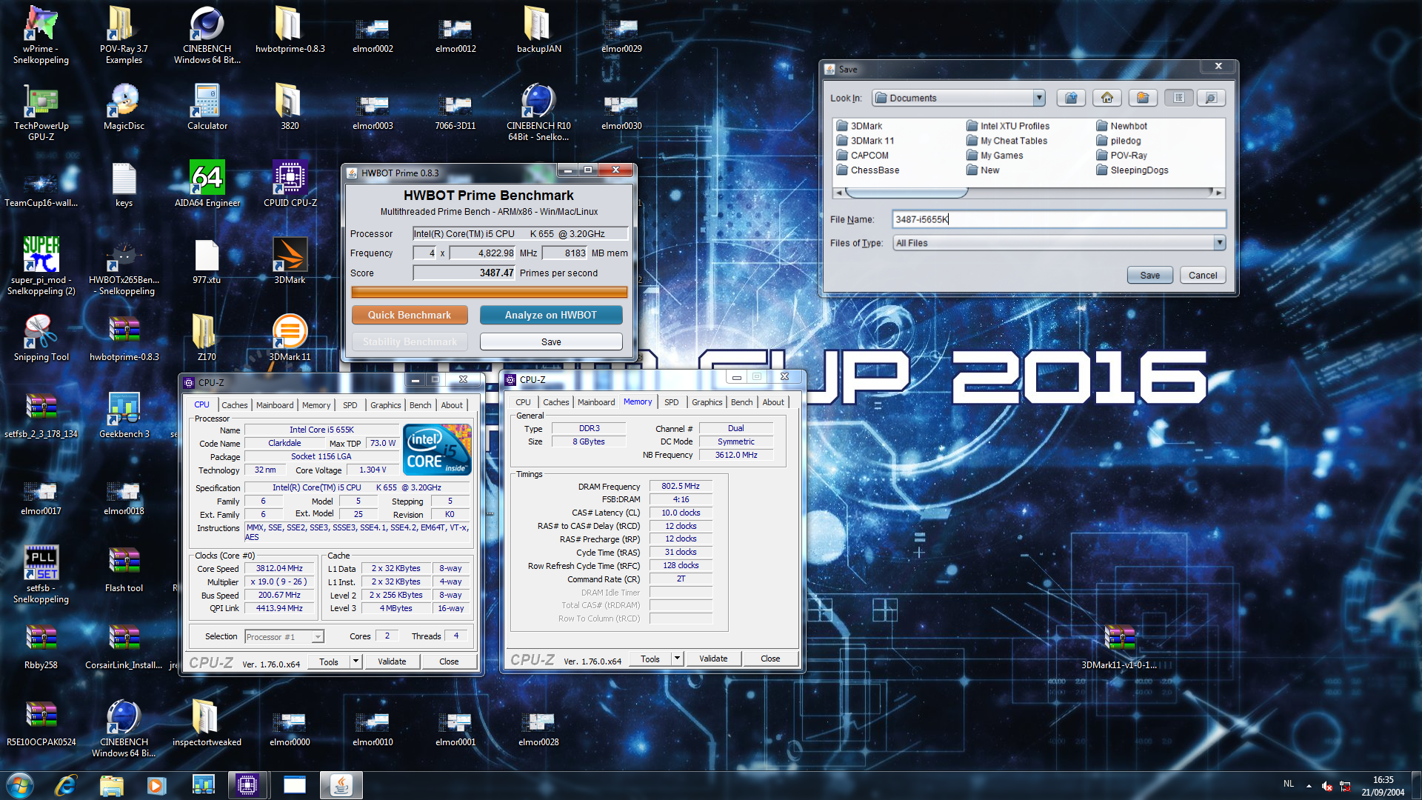Click the File Name input field

click(x=1058, y=219)
